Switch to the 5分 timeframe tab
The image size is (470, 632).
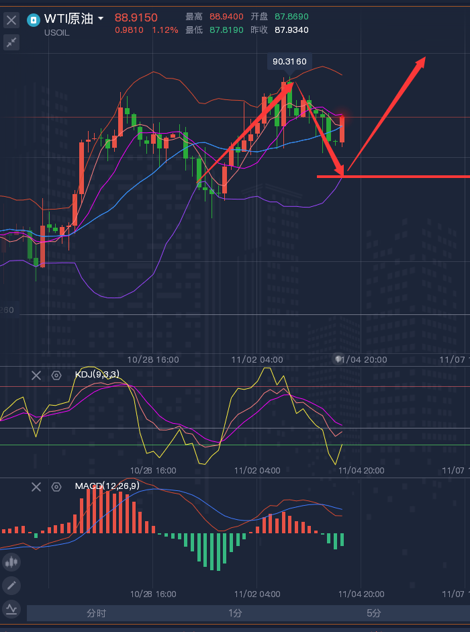[374, 613]
